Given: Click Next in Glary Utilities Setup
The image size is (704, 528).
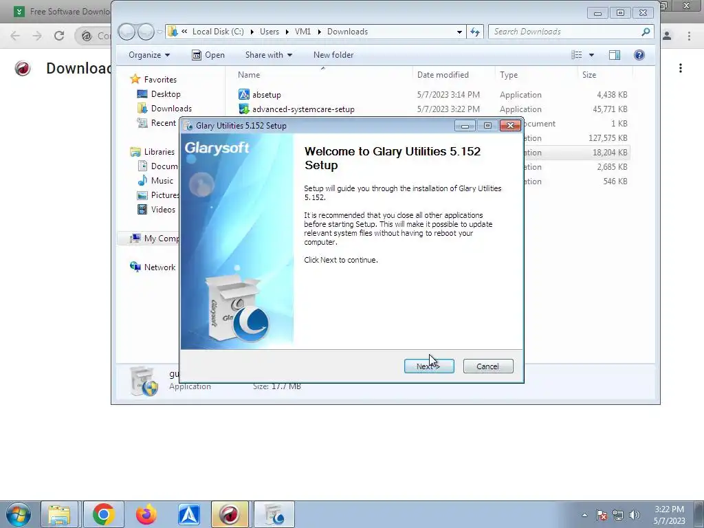Looking at the screenshot, I should 429,366.
